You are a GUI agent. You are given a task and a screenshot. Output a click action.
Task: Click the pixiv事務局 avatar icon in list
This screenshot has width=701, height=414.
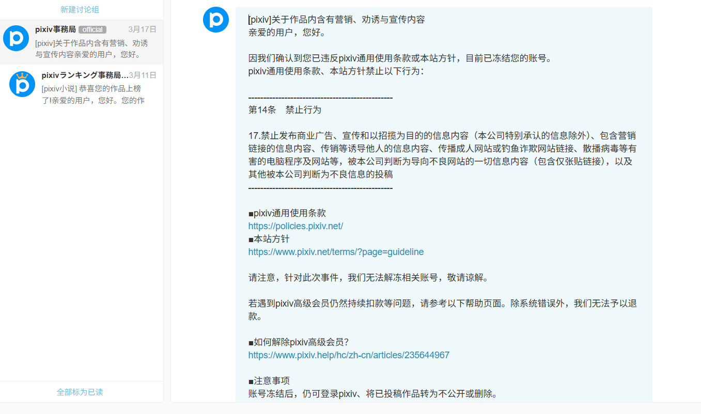click(16, 39)
